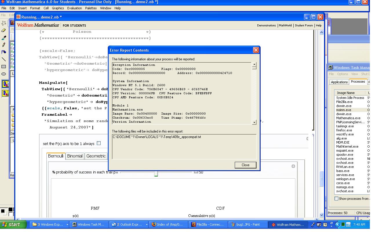Open the Evaluation menu

74,8
